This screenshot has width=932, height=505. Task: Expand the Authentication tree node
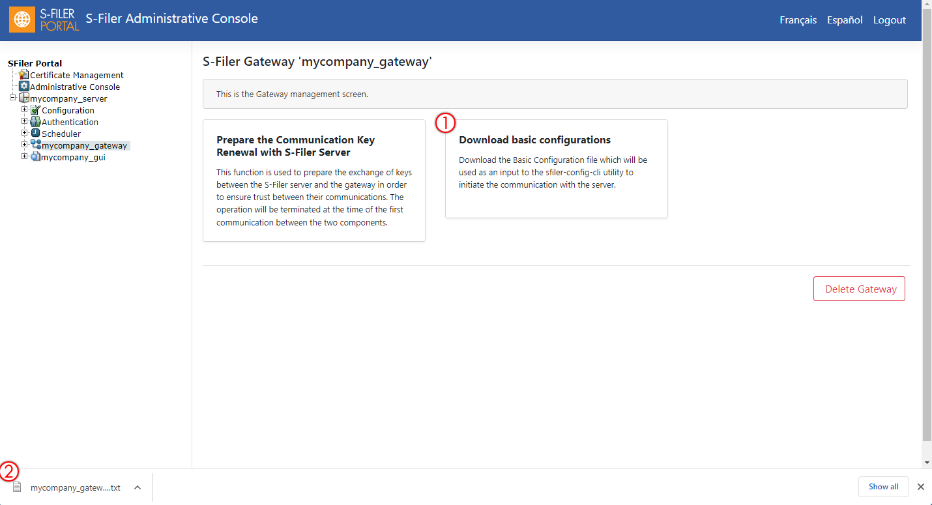click(x=25, y=121)
